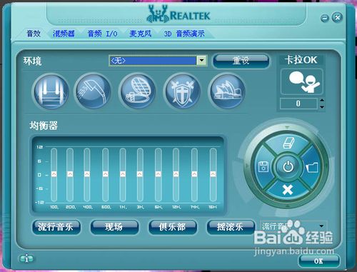The image size is (357, 272).
Task: Open the 麦克风 tab
Action: coord(141,34)
